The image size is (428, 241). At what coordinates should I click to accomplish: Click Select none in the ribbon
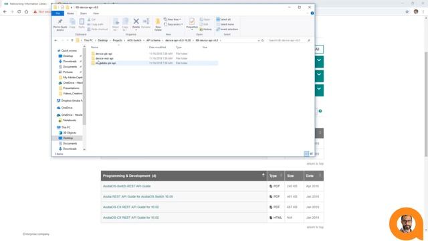pyautogui.click(x=225, y=24)
